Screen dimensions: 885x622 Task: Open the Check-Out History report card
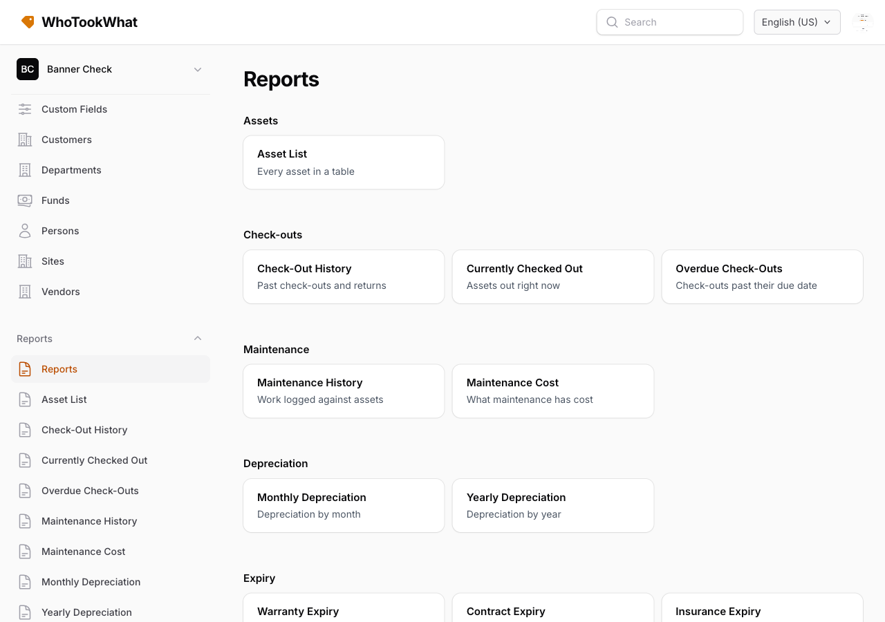(x=344, y=276)
